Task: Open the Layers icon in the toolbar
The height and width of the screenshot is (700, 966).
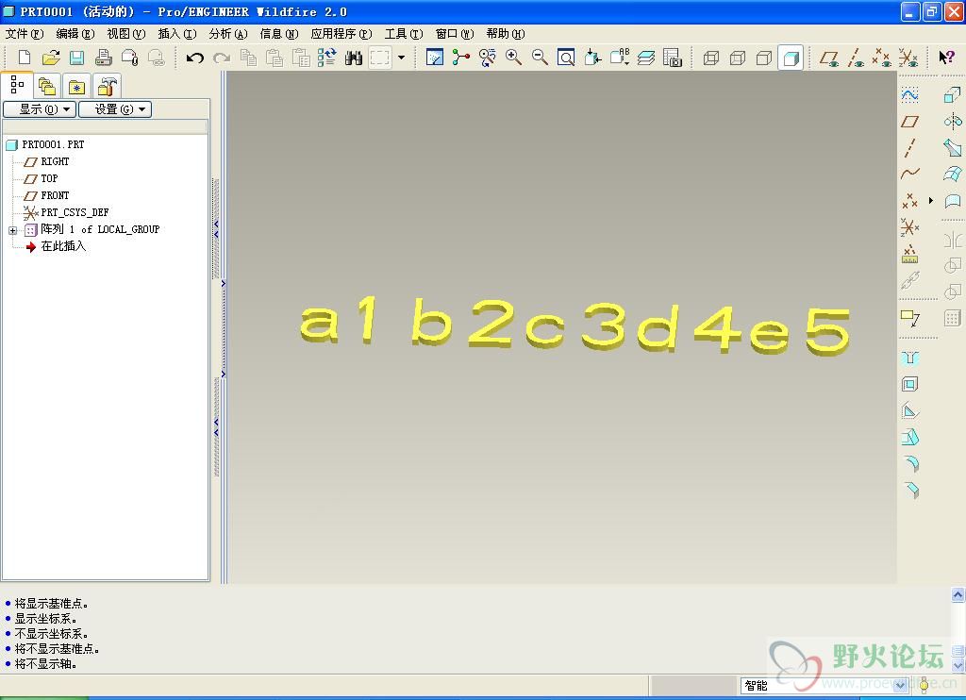Action: (645, 58)
